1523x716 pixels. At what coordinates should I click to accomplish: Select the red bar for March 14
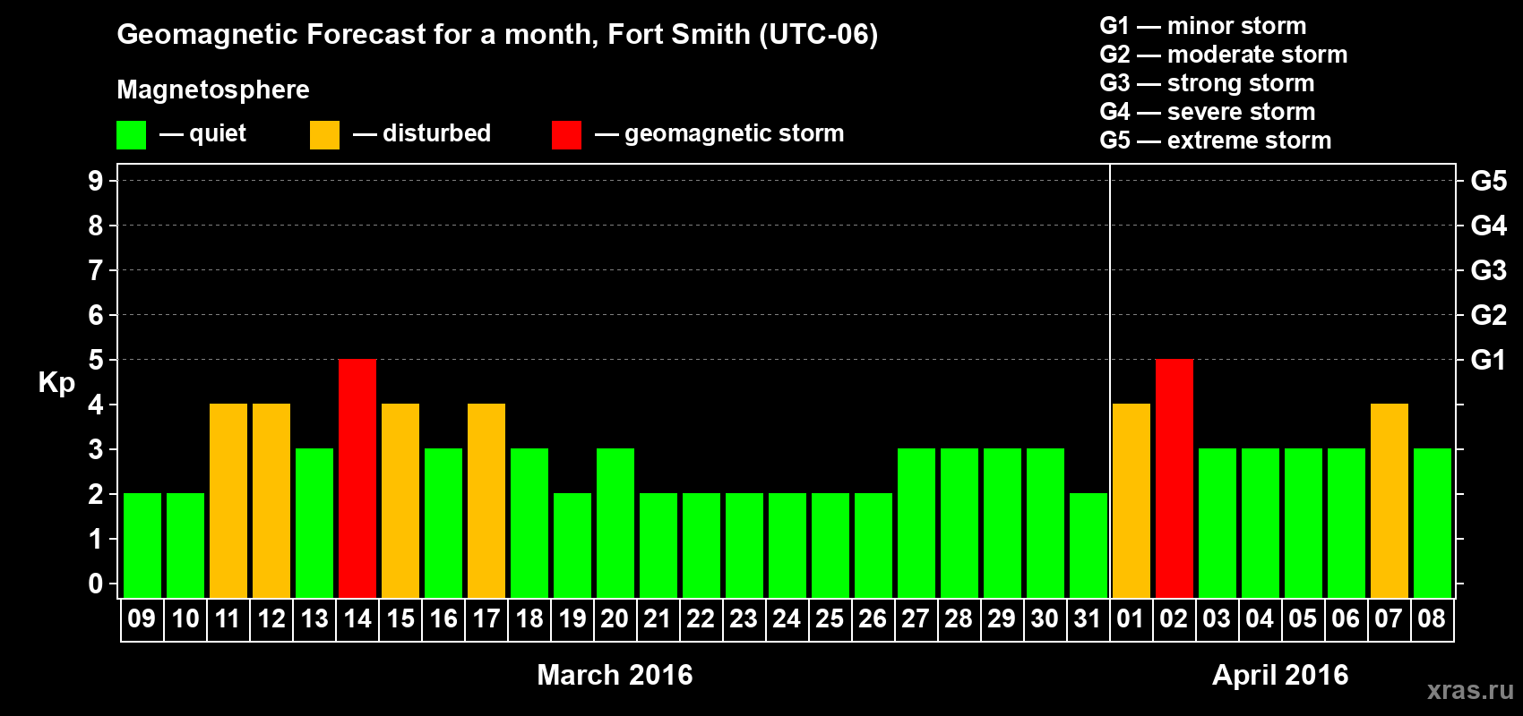point(357,478)
